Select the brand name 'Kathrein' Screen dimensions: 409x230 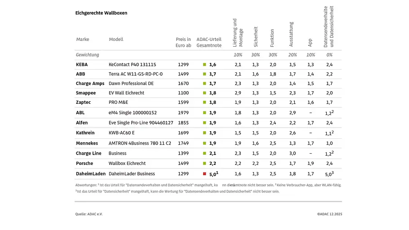[x=85, y=133]
